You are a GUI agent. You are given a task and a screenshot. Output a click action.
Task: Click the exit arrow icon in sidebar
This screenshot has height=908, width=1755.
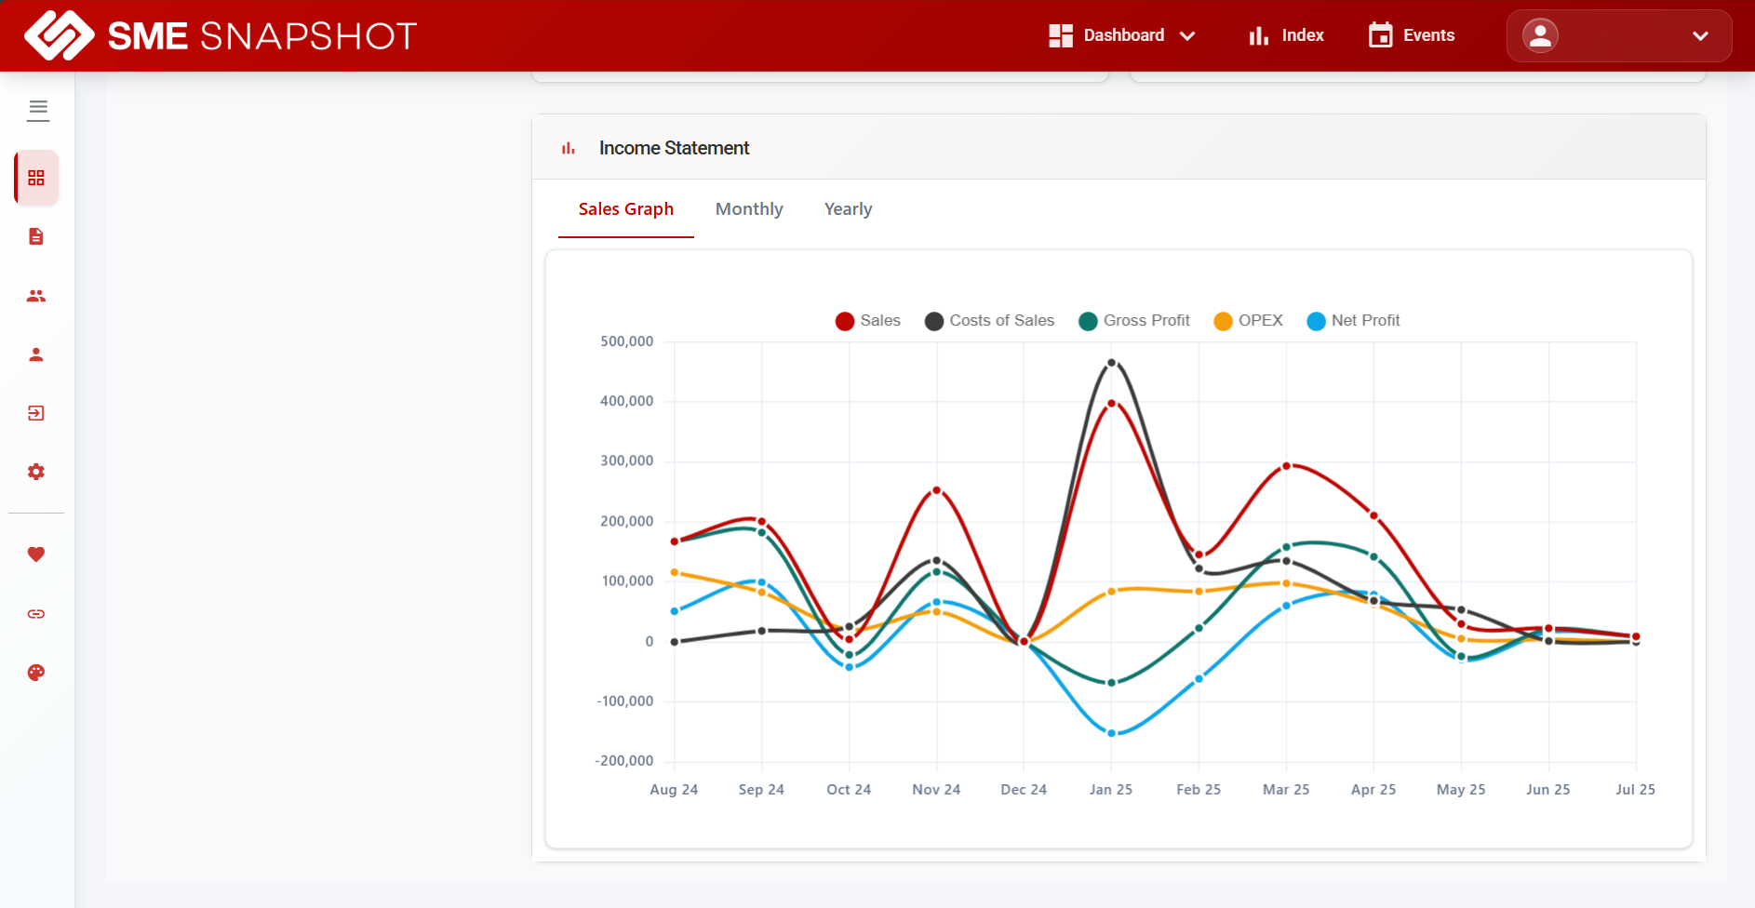pyautogui.click(x=36, y=413)
